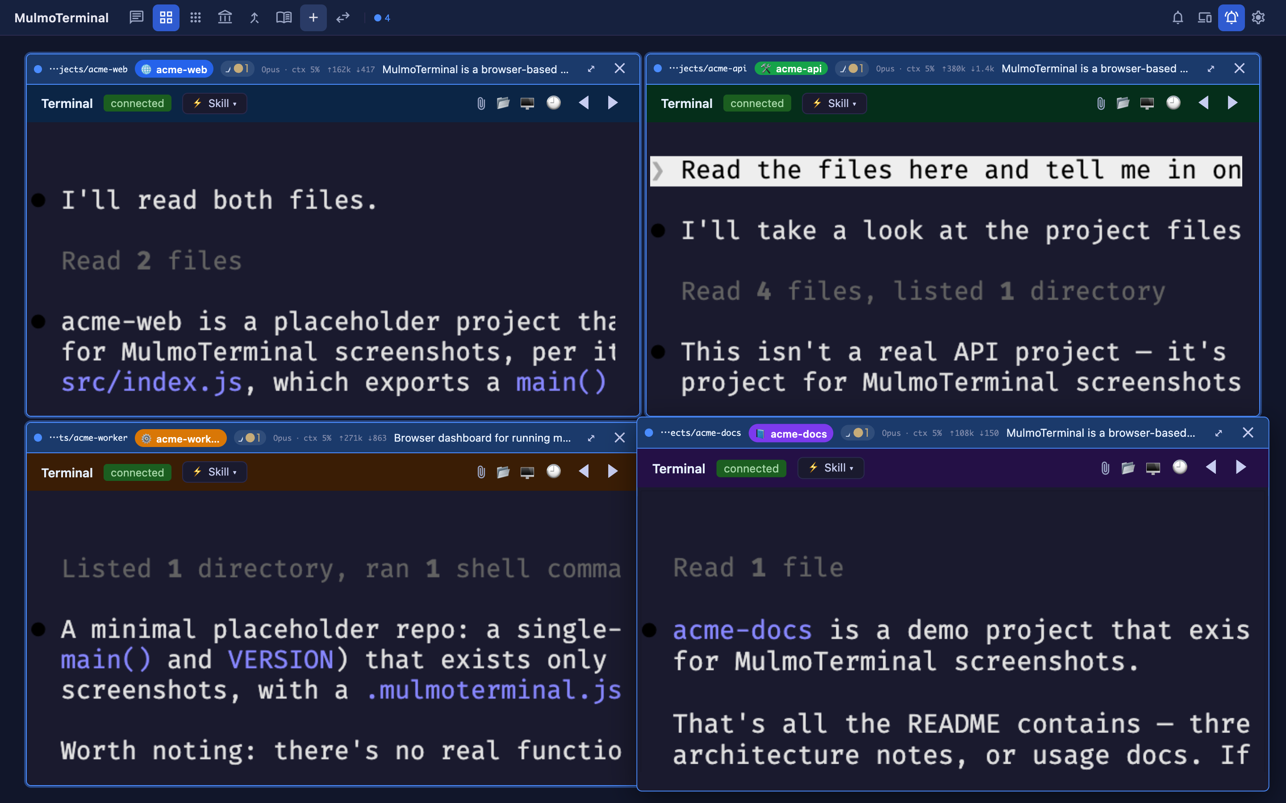
Task: Click the '···jects/acme-api' path label
Action: 707,69
